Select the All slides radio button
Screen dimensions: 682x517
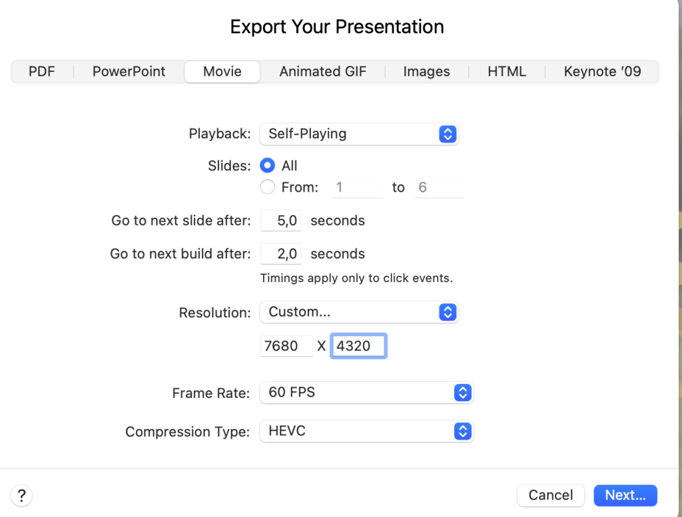pyautogui.click(x=267, y=166)
